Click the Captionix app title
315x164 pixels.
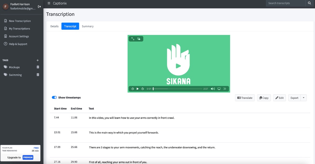pos(60,3)
